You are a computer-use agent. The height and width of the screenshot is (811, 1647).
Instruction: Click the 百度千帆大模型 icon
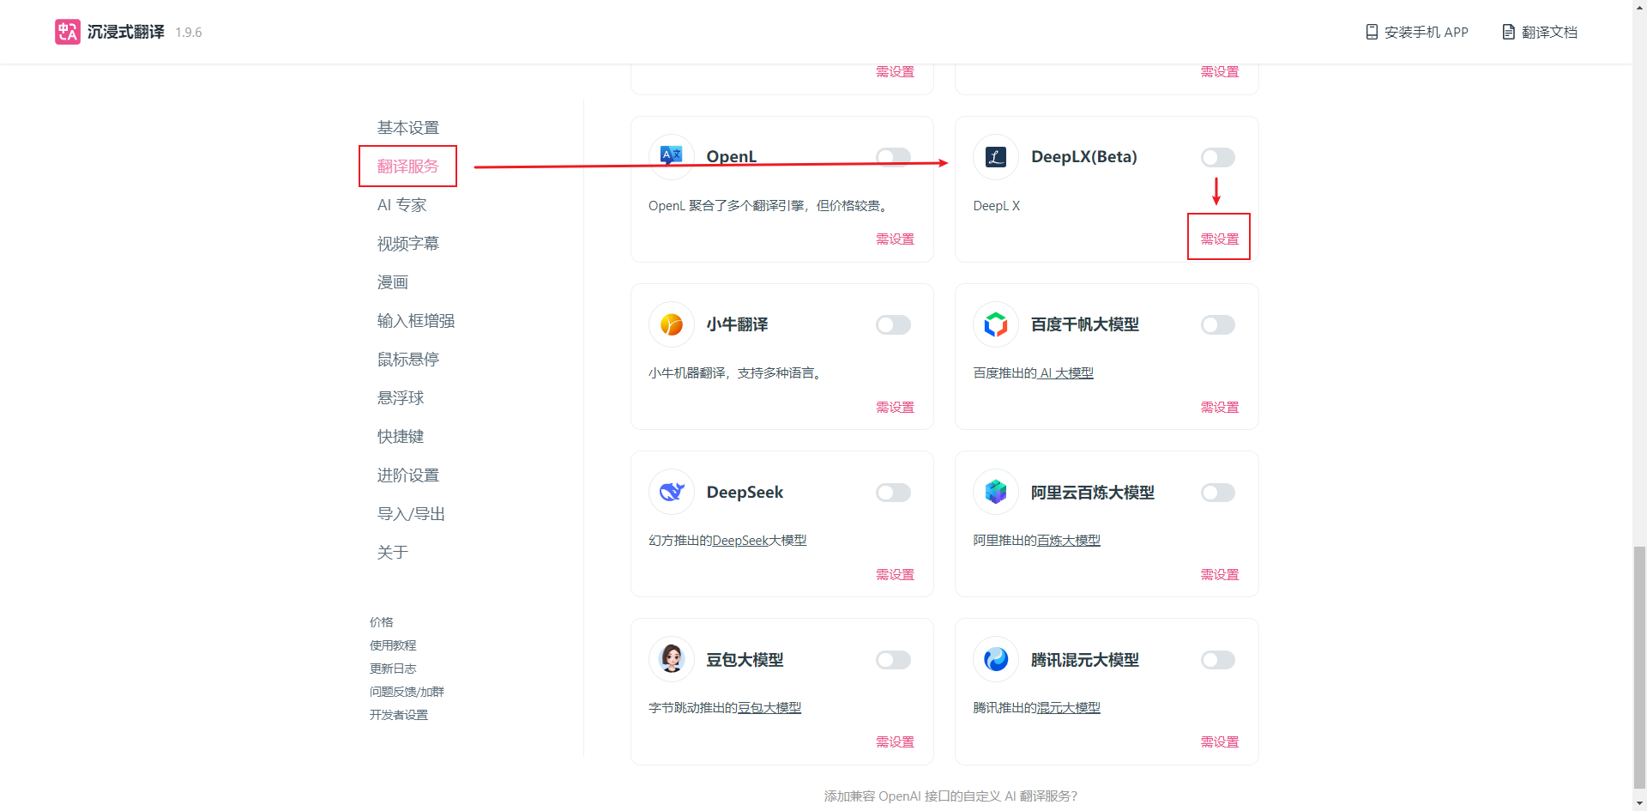995,324
